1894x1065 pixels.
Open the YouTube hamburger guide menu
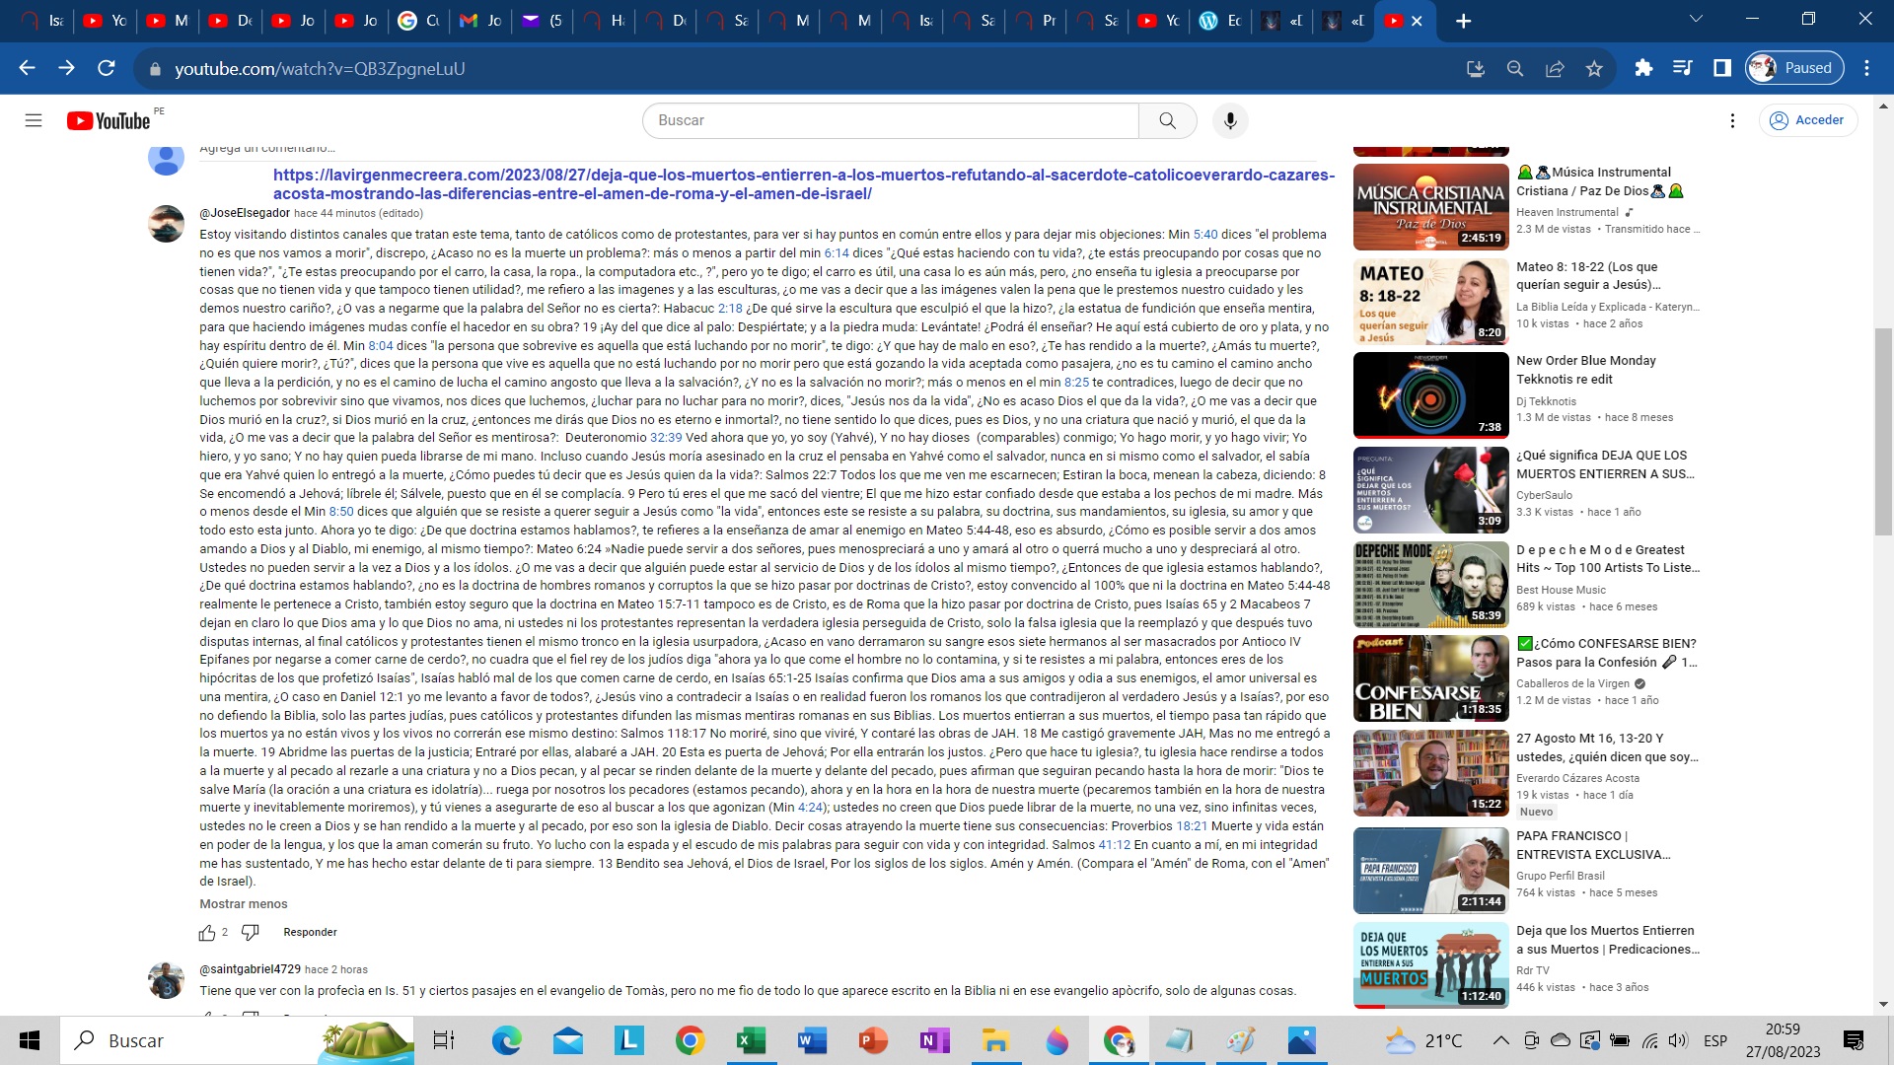(x=34, y=120)
